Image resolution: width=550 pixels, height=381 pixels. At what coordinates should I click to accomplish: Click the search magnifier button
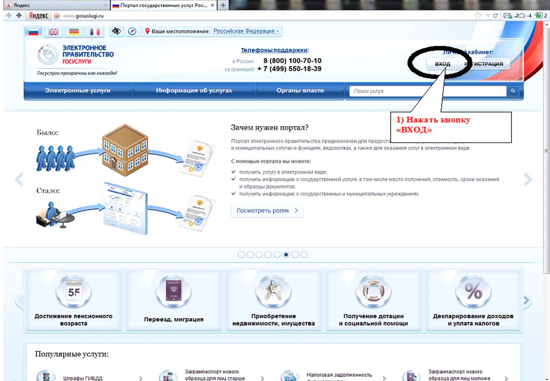click(513, 91)
